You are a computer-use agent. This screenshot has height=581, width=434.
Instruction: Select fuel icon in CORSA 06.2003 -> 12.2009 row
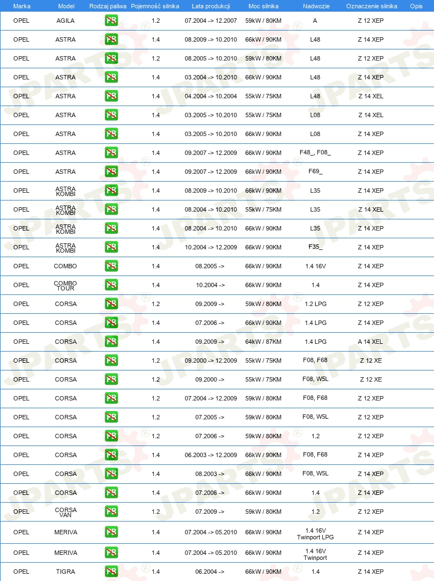pyautogui.click(x=111, y=455)
